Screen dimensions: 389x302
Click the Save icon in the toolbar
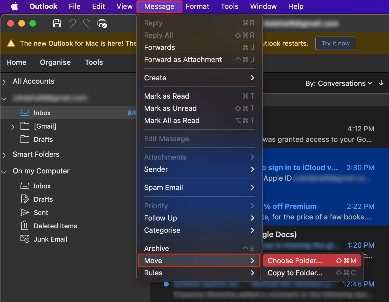[57, 23]
